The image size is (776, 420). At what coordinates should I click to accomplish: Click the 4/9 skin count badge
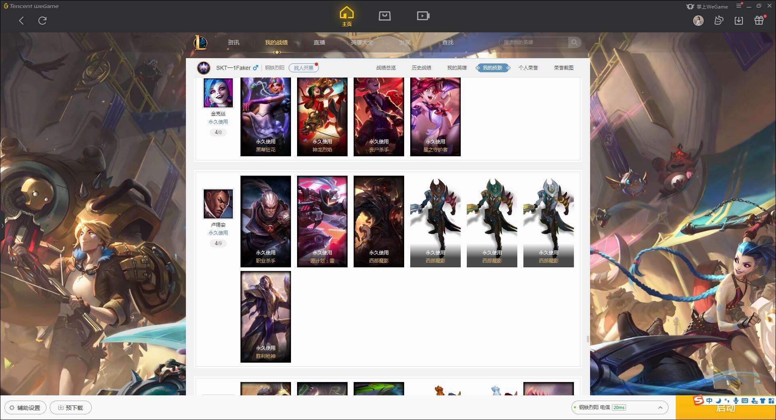[218, 244]
